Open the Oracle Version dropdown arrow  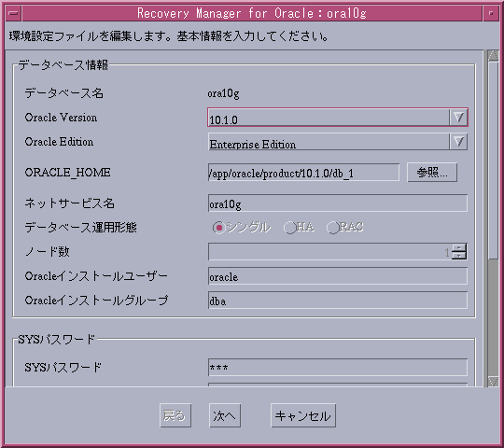coord(458,118)
